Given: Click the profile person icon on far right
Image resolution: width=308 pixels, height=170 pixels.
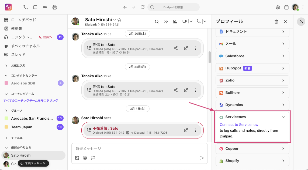Looking at the screenshot, I should (301, 22).
